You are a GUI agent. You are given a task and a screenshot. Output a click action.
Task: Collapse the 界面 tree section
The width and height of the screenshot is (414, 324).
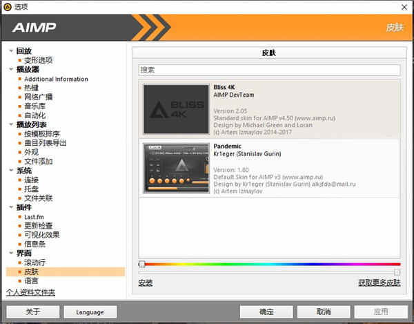(x=11, y=253)
